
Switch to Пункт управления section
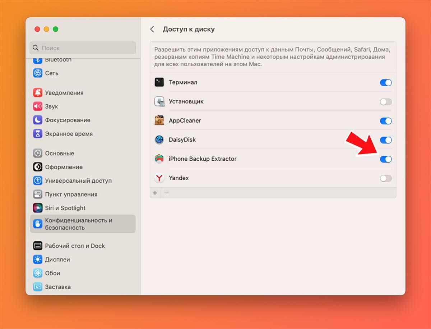tap(71, 194)
